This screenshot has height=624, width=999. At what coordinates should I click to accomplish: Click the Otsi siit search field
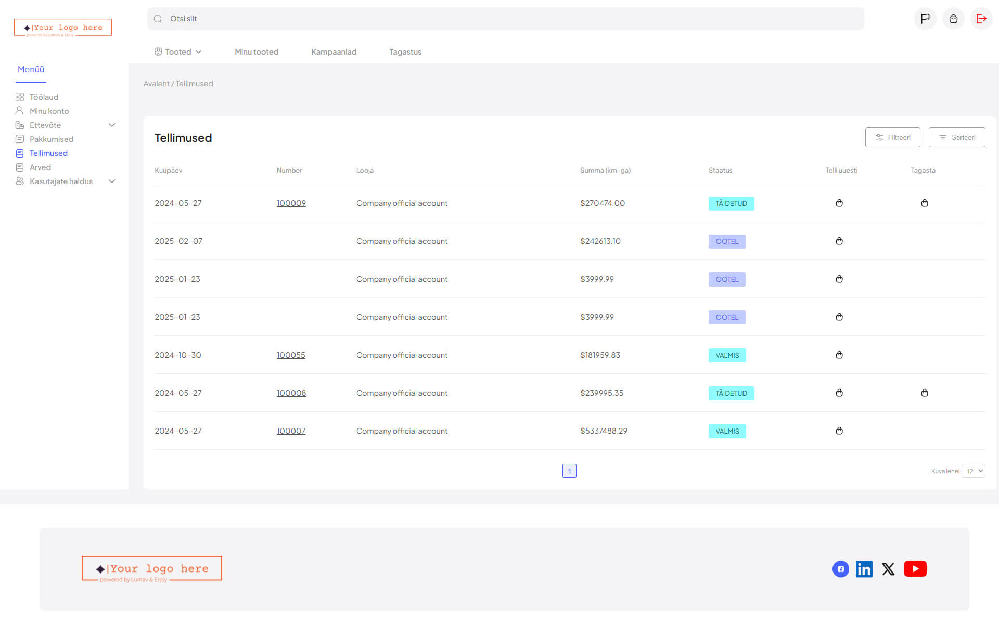point(505,19)
